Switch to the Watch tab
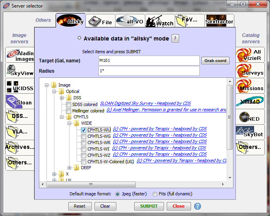 160,21
